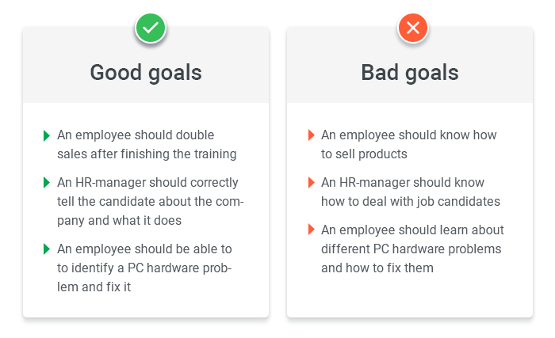This screenshot has width=555, height=338.
Task: Click the red X circle icon
Action: pyautogui.click(x=413, y=28)
